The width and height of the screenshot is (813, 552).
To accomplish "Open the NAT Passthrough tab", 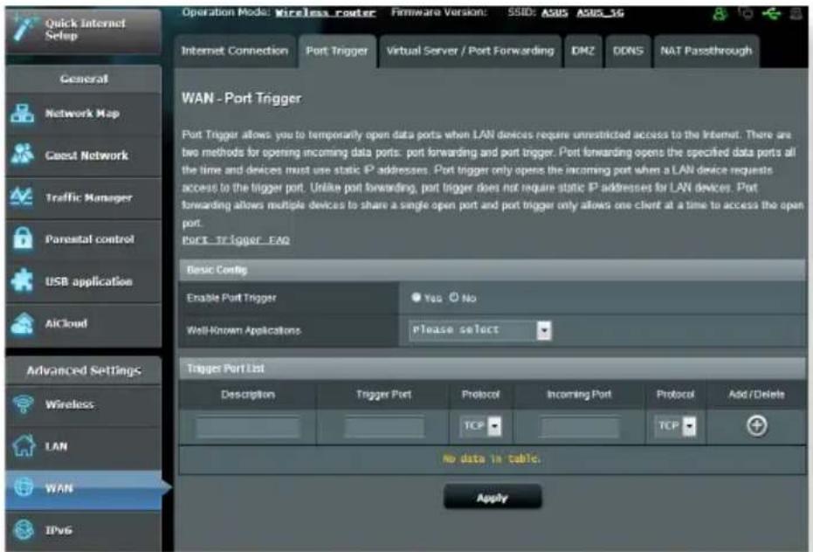I will tap(706, 52).
